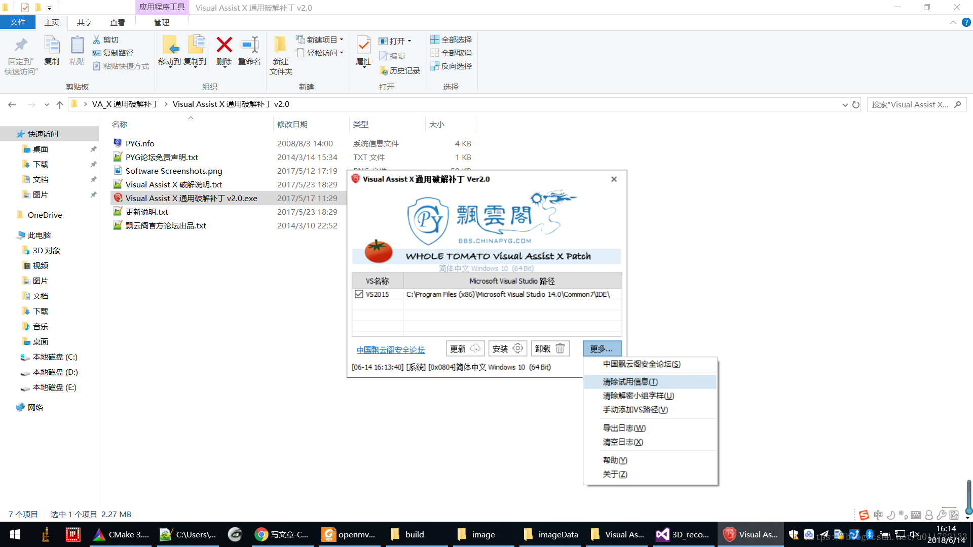Open Chrome from the taskbar

[x=282, y=534]
